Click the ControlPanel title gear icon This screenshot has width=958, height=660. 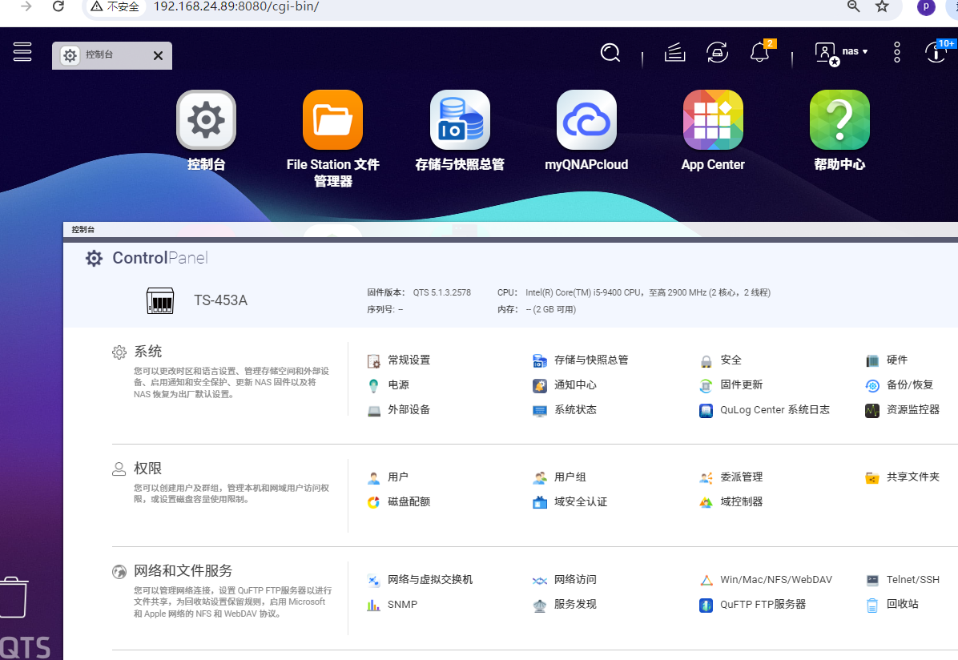(94, 259)
